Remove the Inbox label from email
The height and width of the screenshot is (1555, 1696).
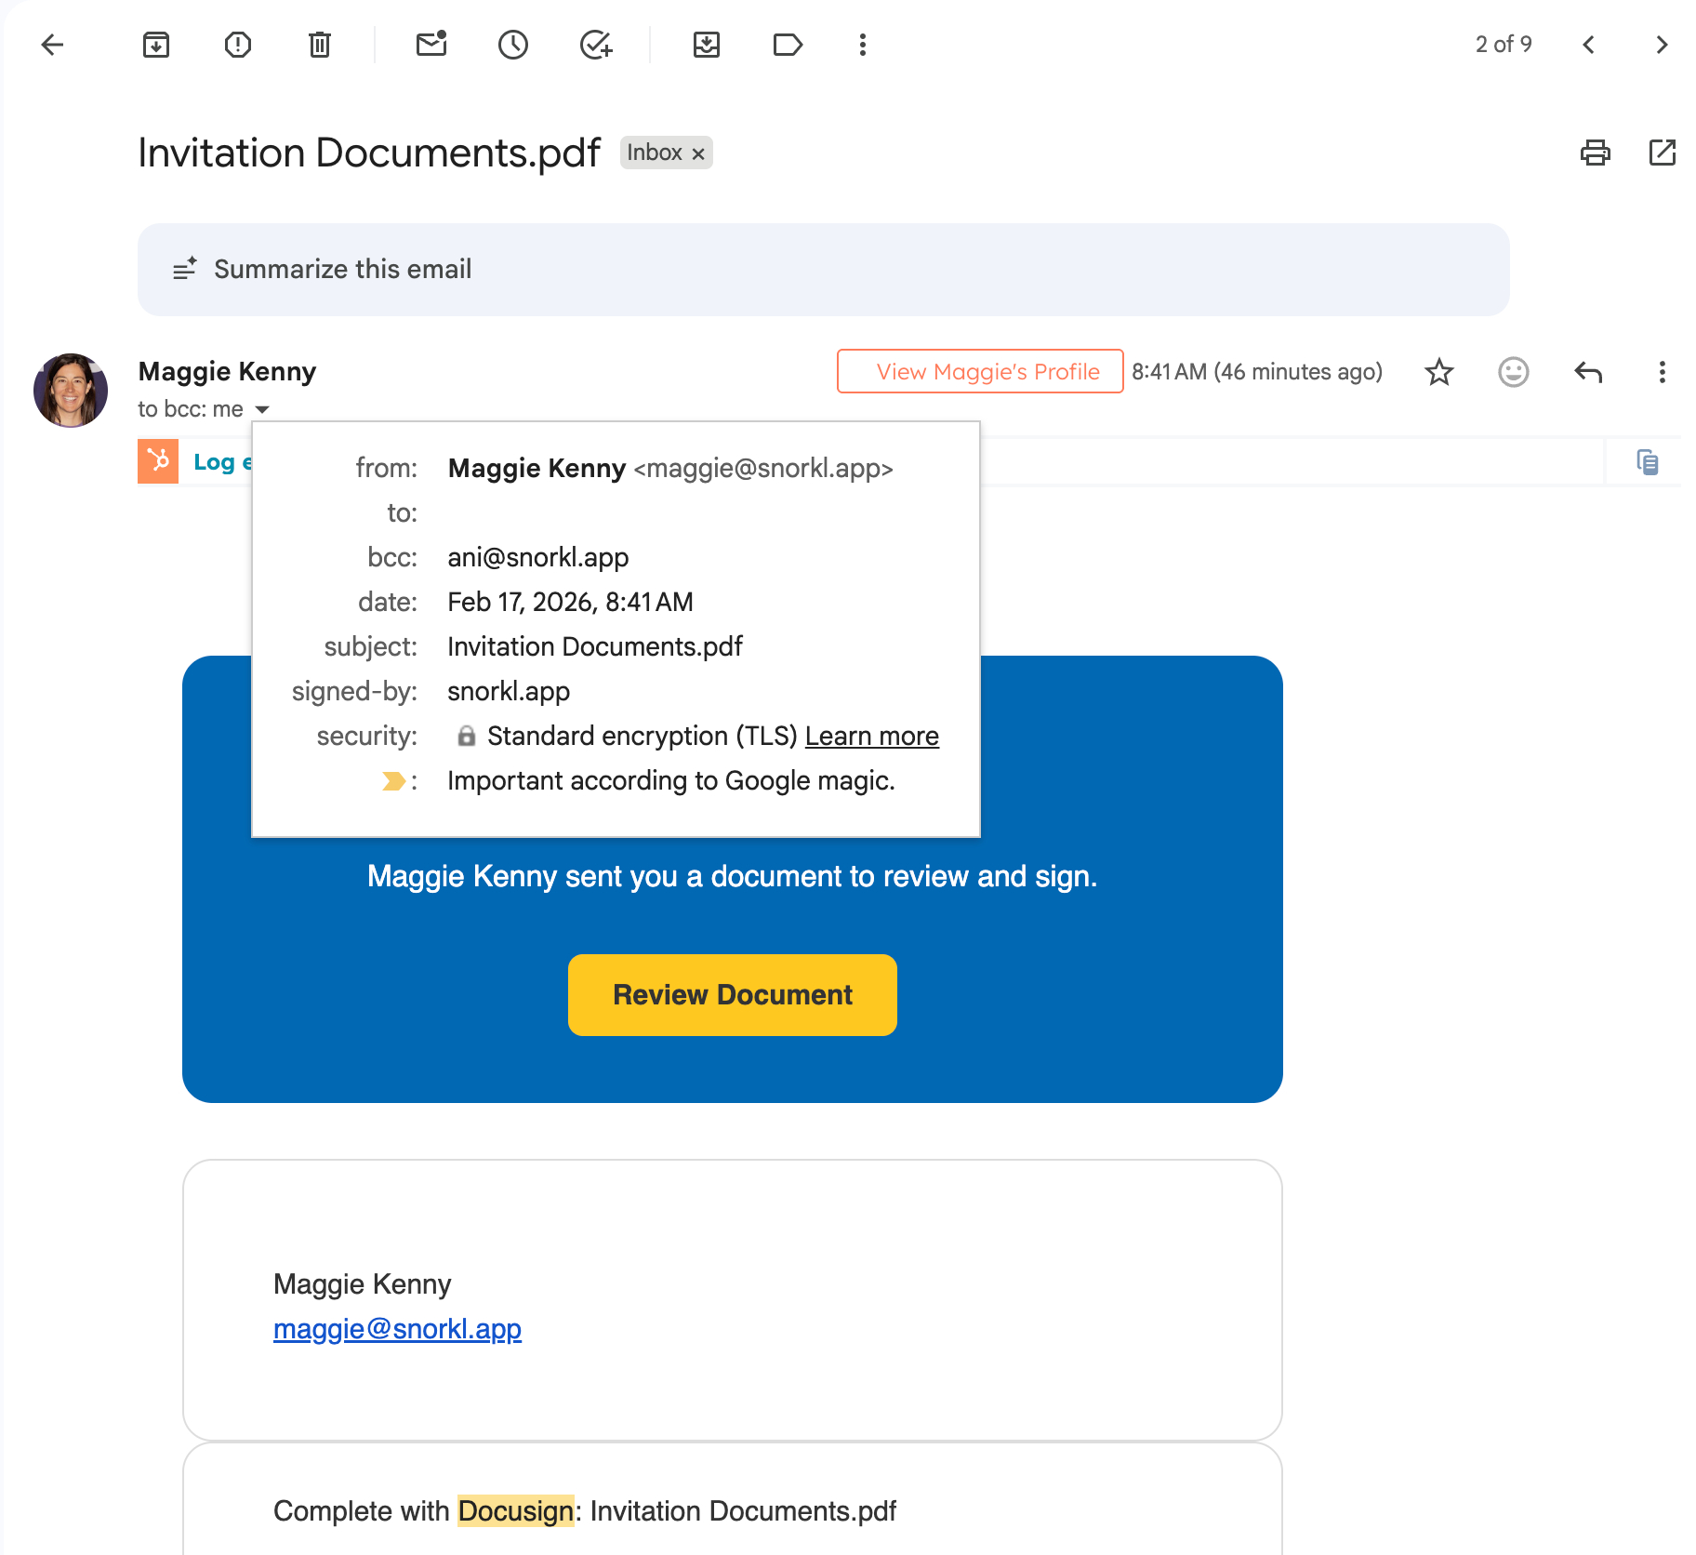[x=698, y=154]
